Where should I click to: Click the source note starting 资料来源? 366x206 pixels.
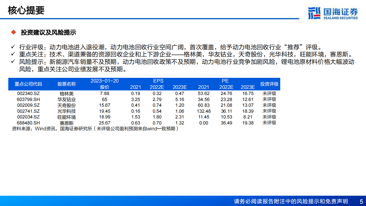96,129
